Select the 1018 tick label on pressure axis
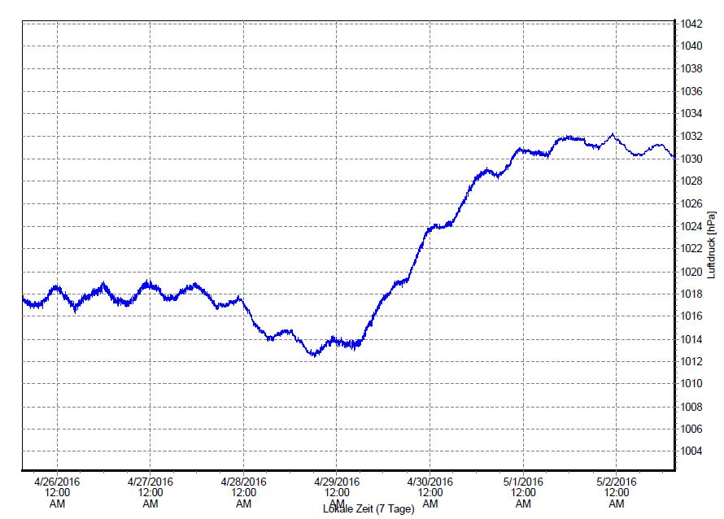Image resolution: width=724 pixels, height=519 pixels. tap(691, 294)
